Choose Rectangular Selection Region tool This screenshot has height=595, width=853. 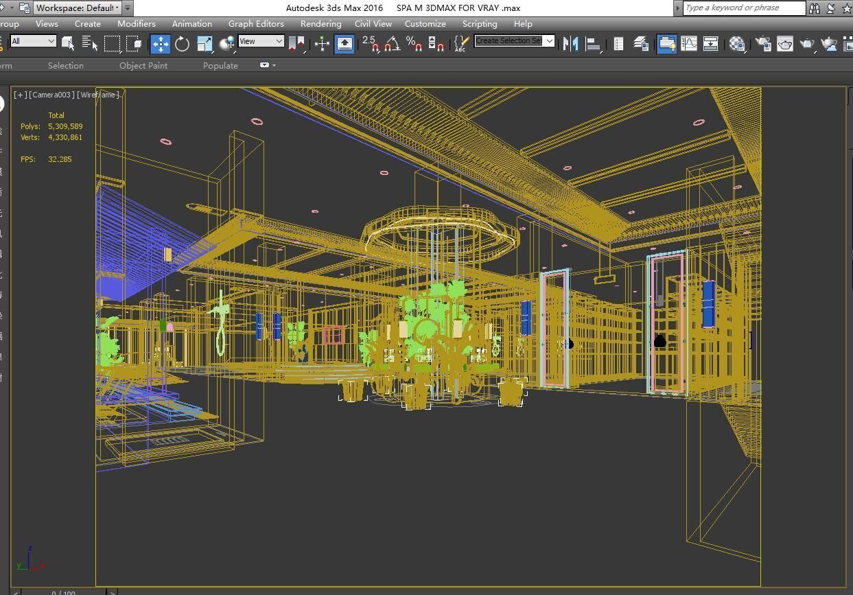(x=112, y=43)
